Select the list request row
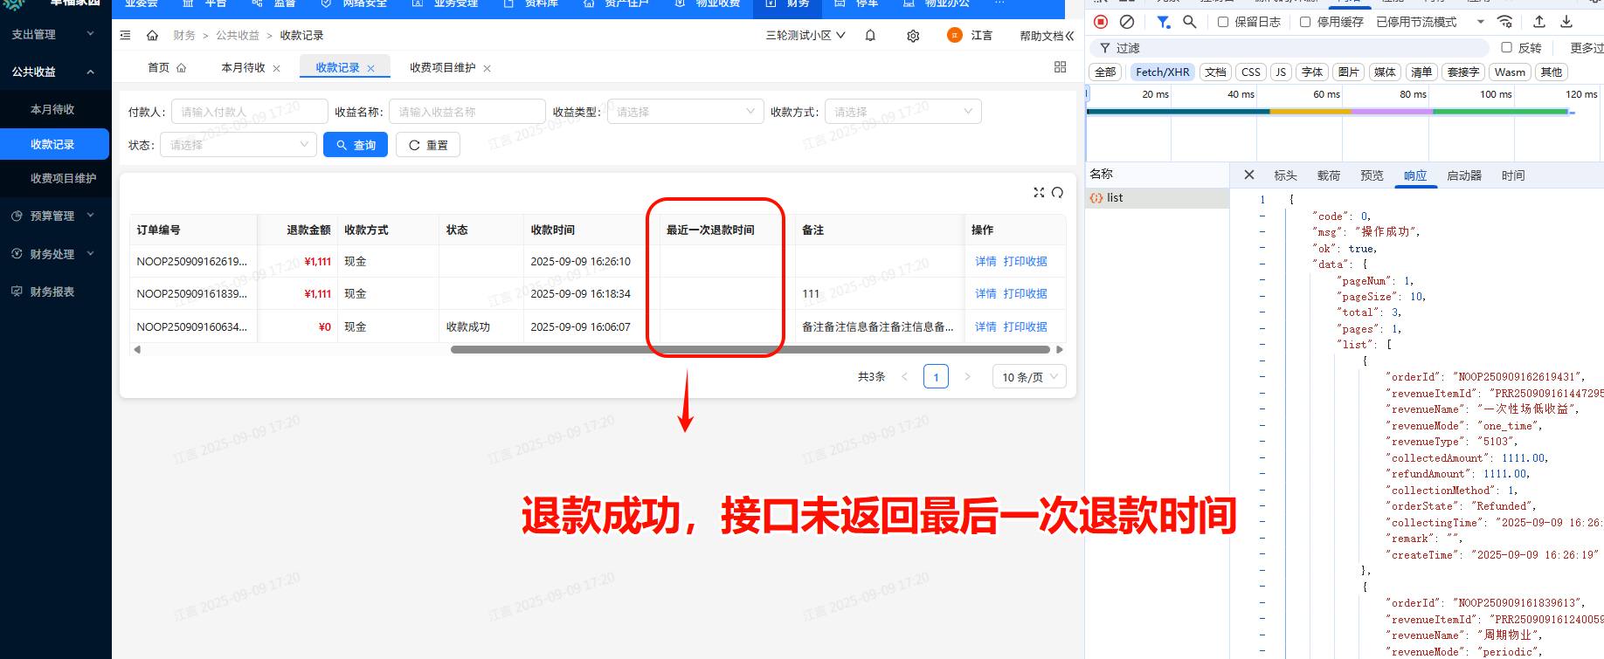The image size is (1604, 659). [1158, 198]
